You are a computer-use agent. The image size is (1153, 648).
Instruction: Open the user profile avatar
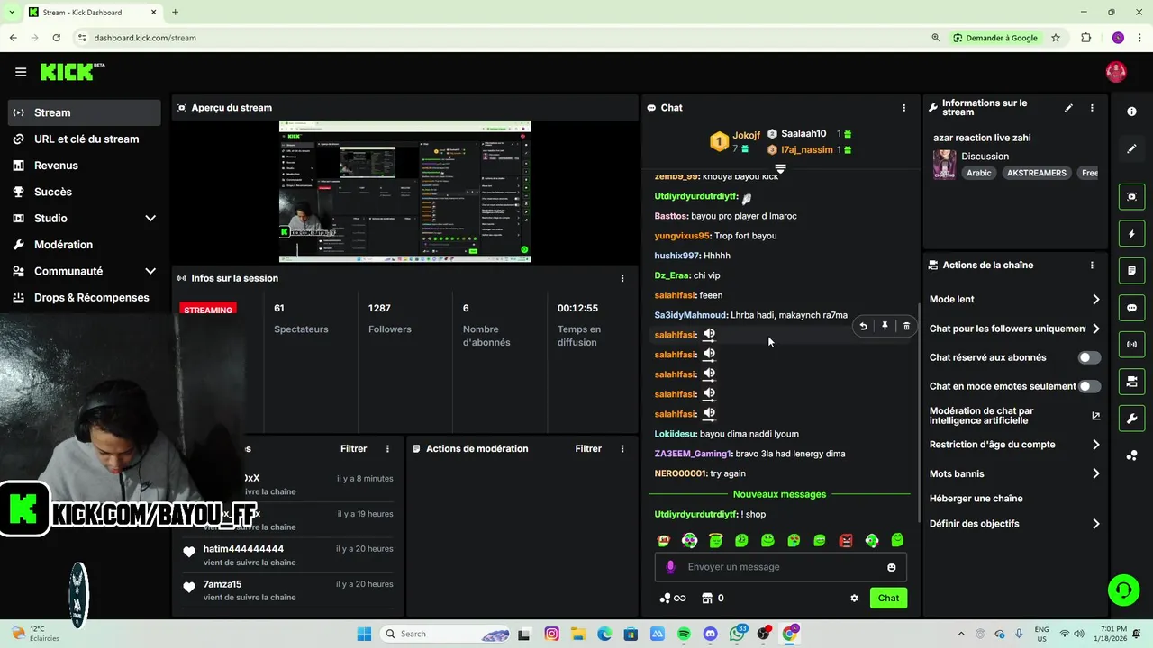coord(1116,72)
